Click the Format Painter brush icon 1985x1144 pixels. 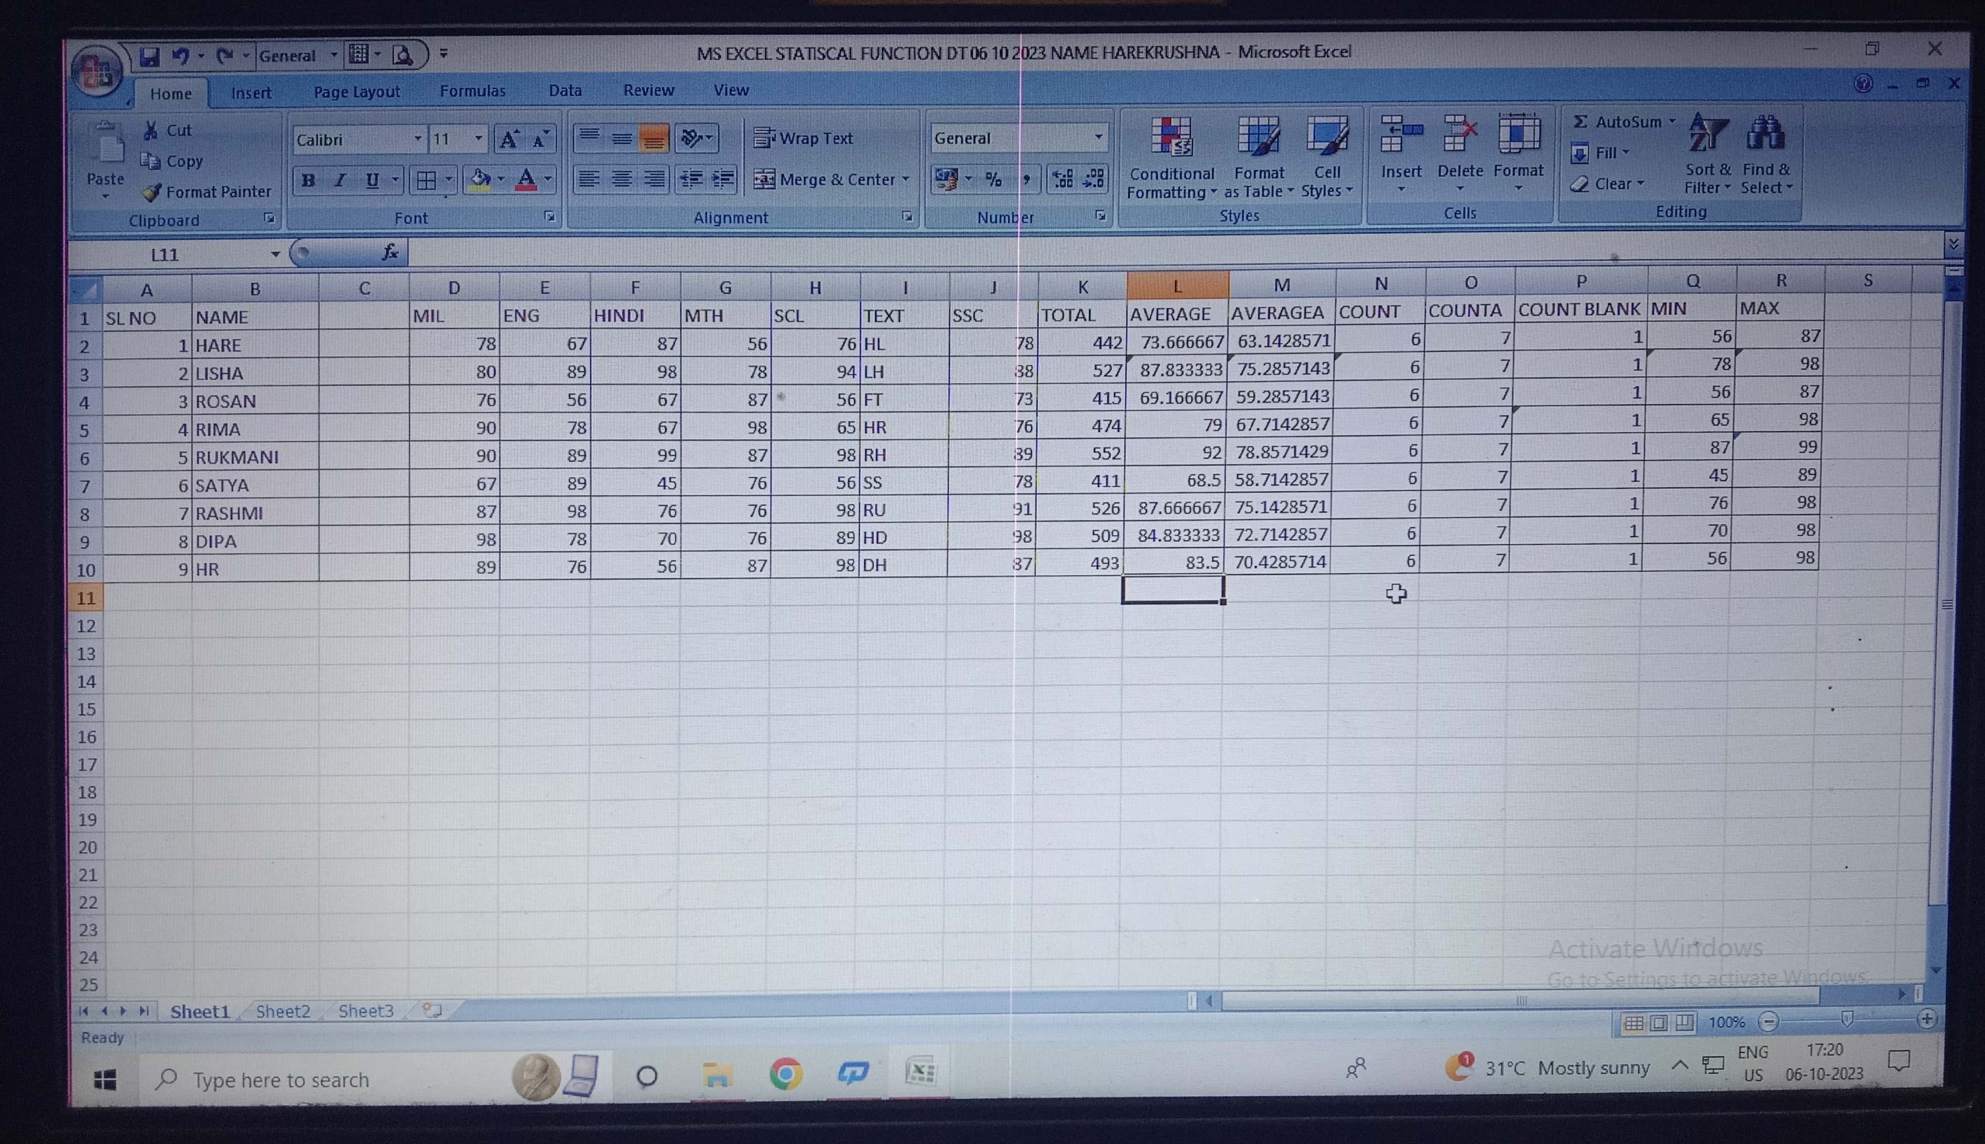(153, 192)
